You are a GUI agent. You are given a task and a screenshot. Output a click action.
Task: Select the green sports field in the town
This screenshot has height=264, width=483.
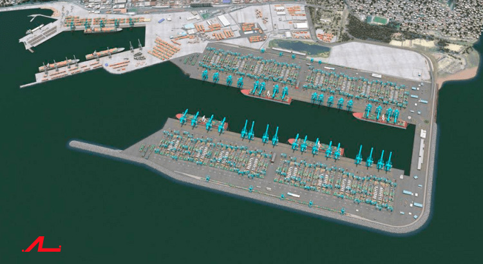[380, 21]
